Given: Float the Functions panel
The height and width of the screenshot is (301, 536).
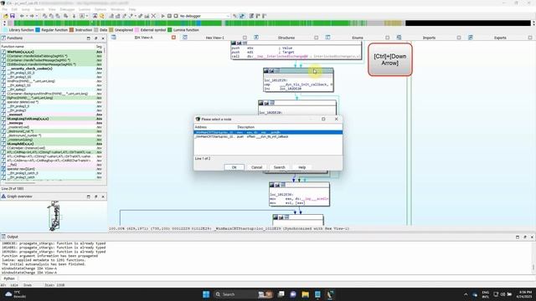Looking at the screenshot, I should point(95,38).
